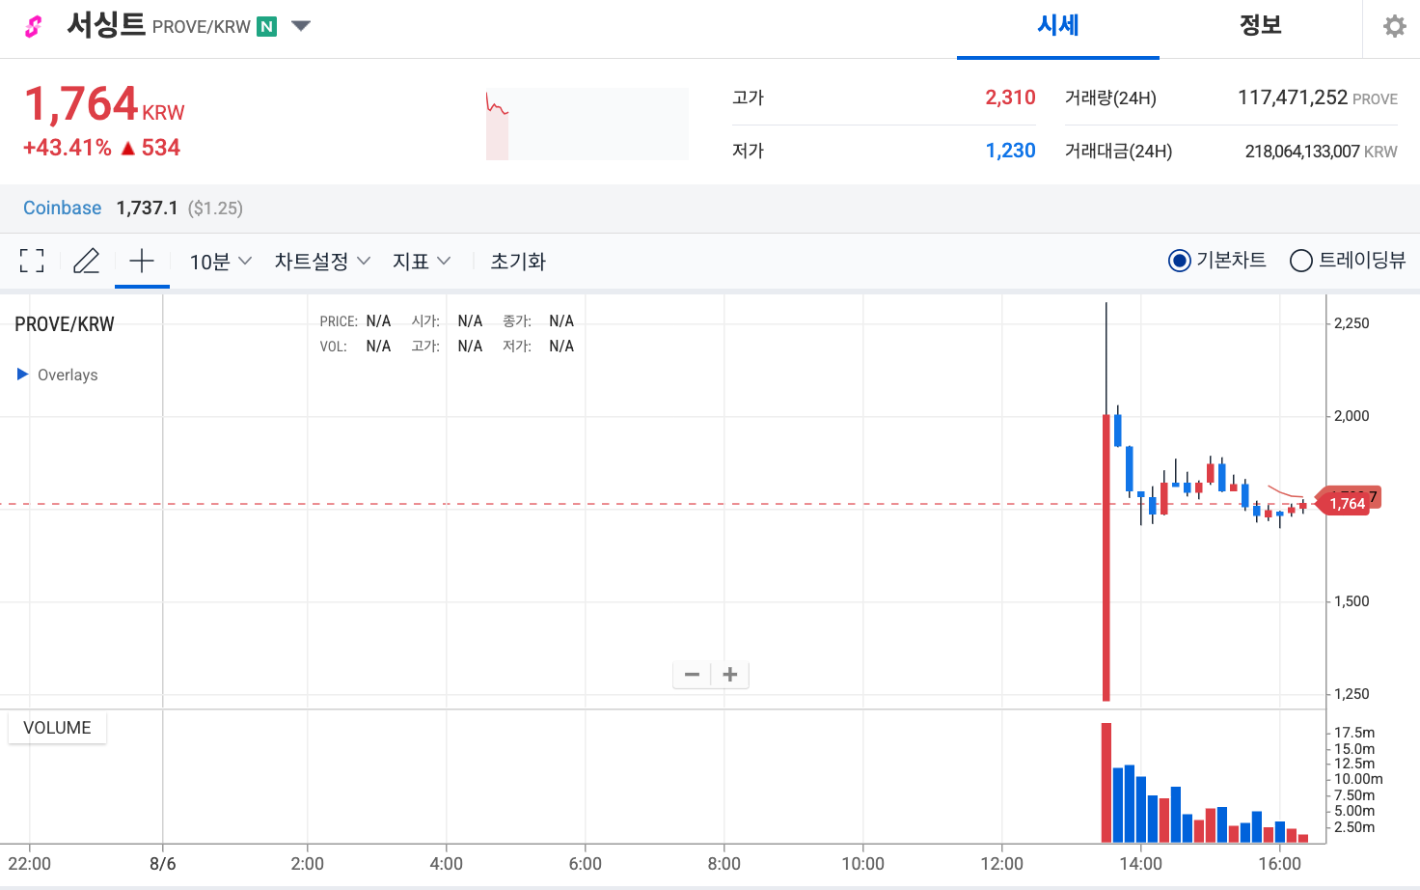
Task: Activate the crosshair tool on the chart
Action: (142, 260)
